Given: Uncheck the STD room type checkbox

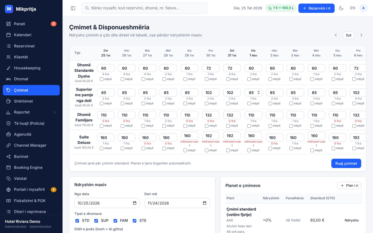Looking at the screenshot, I should pyautogui.click(x=77, y=221).
